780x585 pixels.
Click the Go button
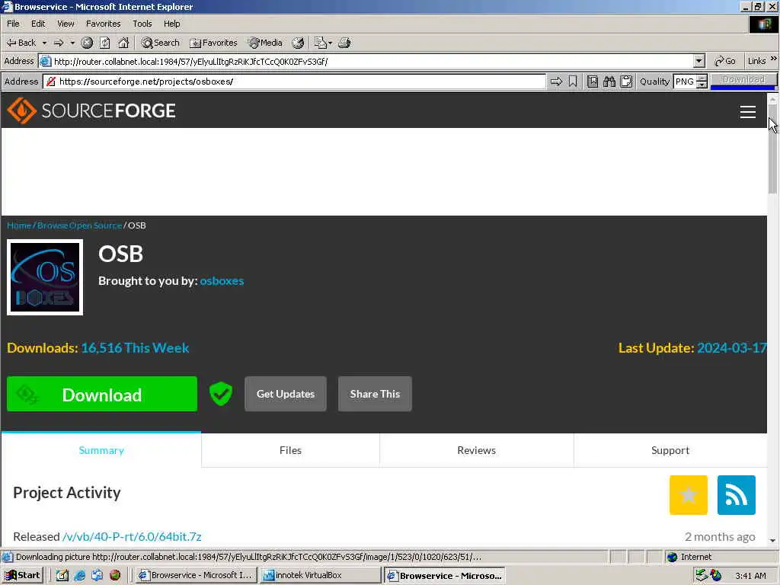(725, 61)
